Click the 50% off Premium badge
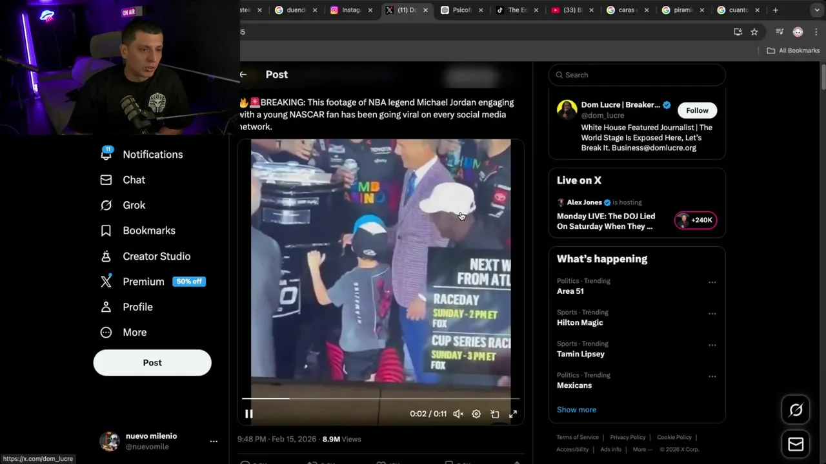This screenshot has height=464, width=826. click(x=189, y=282)
